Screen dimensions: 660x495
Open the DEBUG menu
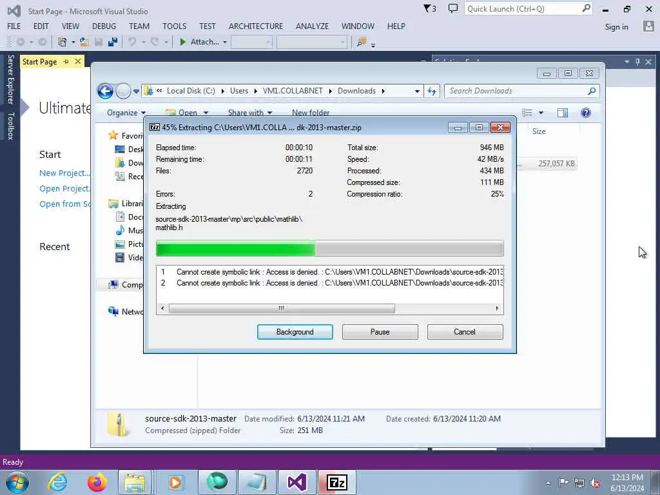(x=104, y=26)
